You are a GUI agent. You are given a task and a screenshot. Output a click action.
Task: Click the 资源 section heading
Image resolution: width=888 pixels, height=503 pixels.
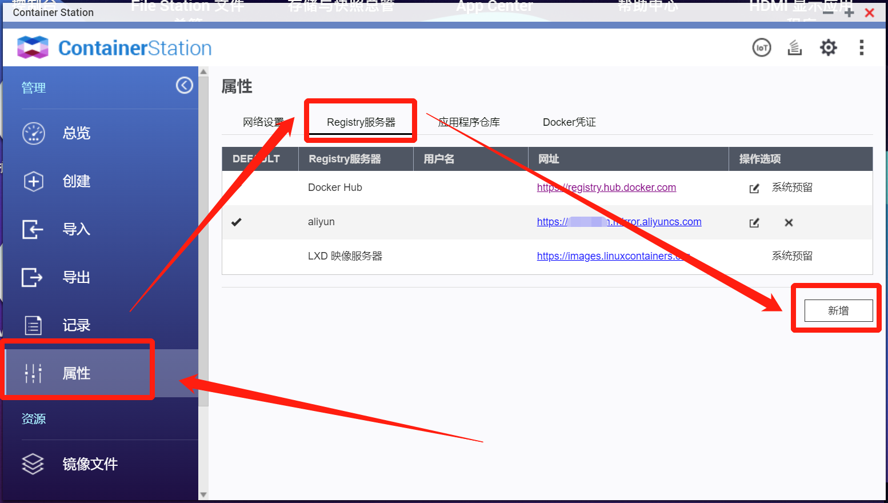point(34,419)
